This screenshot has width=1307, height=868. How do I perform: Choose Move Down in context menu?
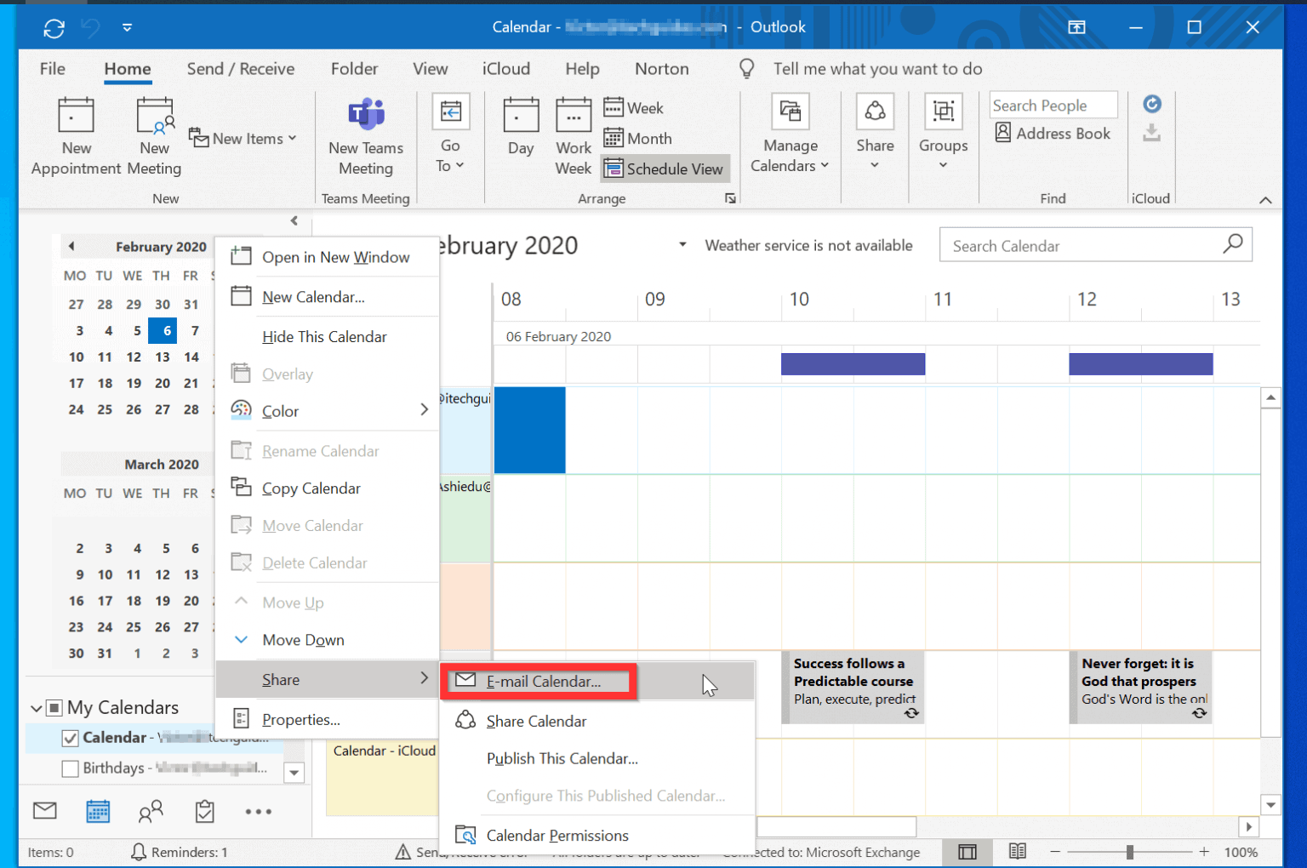[x=327, y=640]
